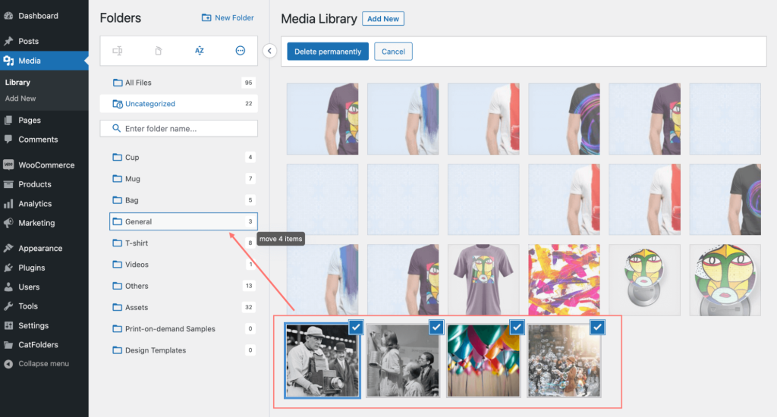Click the Cancel button

(x=393, y=52)
